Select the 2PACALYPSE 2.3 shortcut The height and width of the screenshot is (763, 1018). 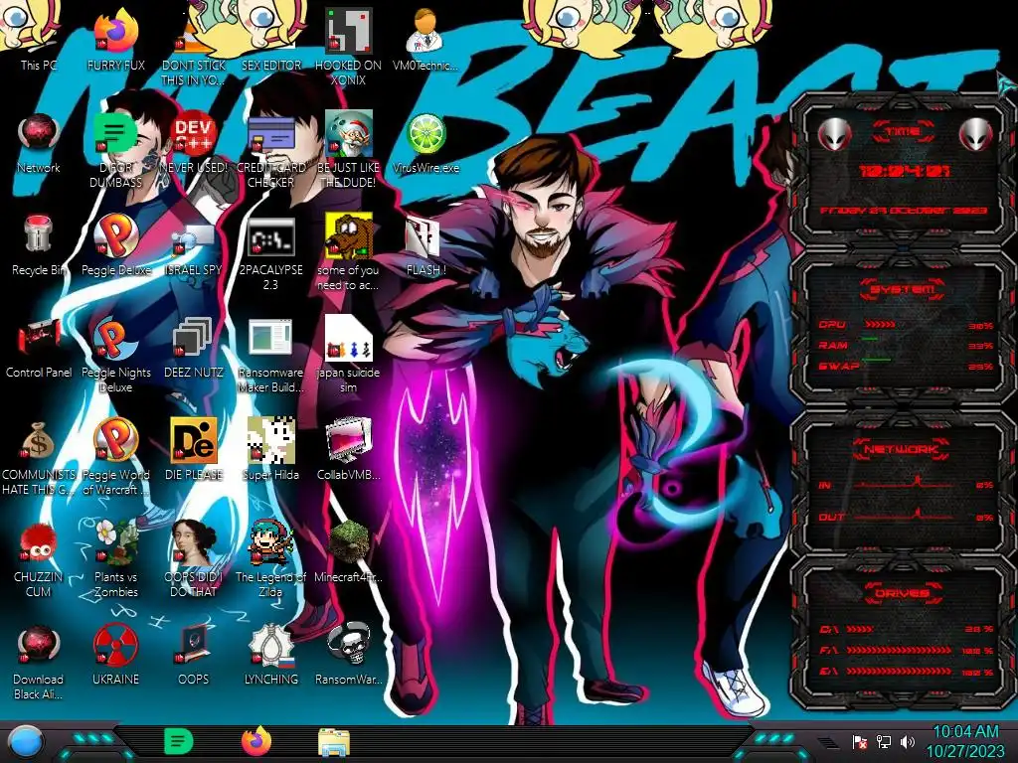tap(271, 253)
